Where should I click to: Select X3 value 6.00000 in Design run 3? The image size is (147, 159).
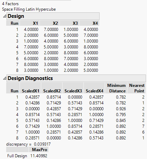click(x=71, y=41)
